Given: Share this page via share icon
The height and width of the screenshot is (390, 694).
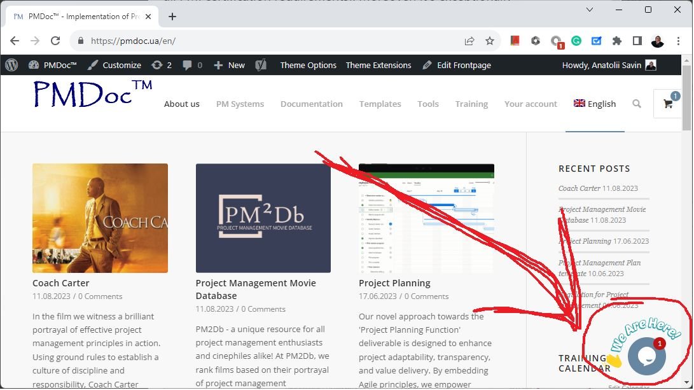Looking at the screenshot, I should (x=469, y=41).
